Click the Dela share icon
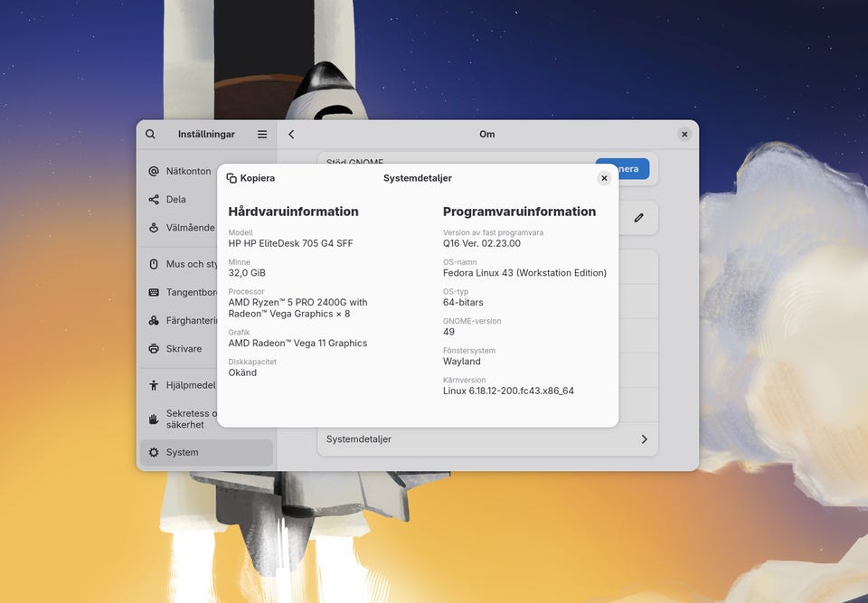The width and height of the screenshot is (868, 603). (x=154, y=200)
